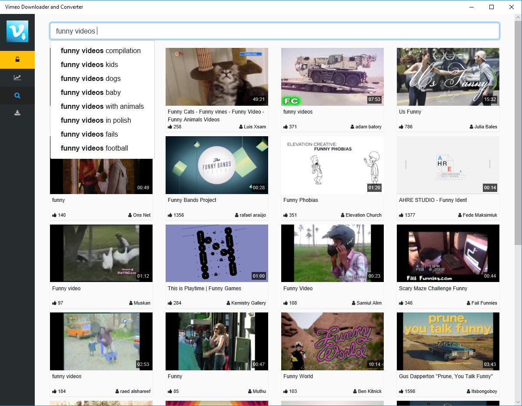Image resolution: width=522 pixels, height=406 pixels.
Task: Click inside the 'funny videos' search field
Action: 275,31
